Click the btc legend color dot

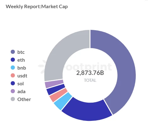point(13,52)
